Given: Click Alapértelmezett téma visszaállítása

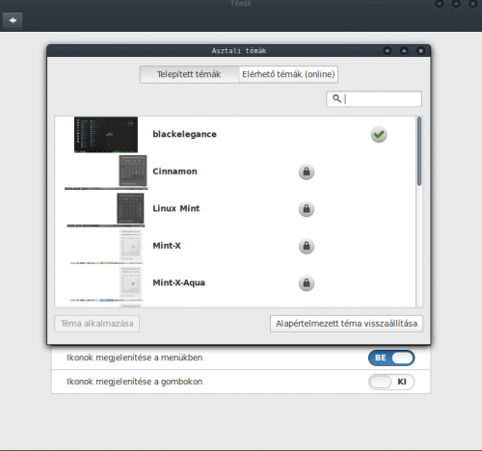Looking at the screenshot, I should click(x=346, y=324).
